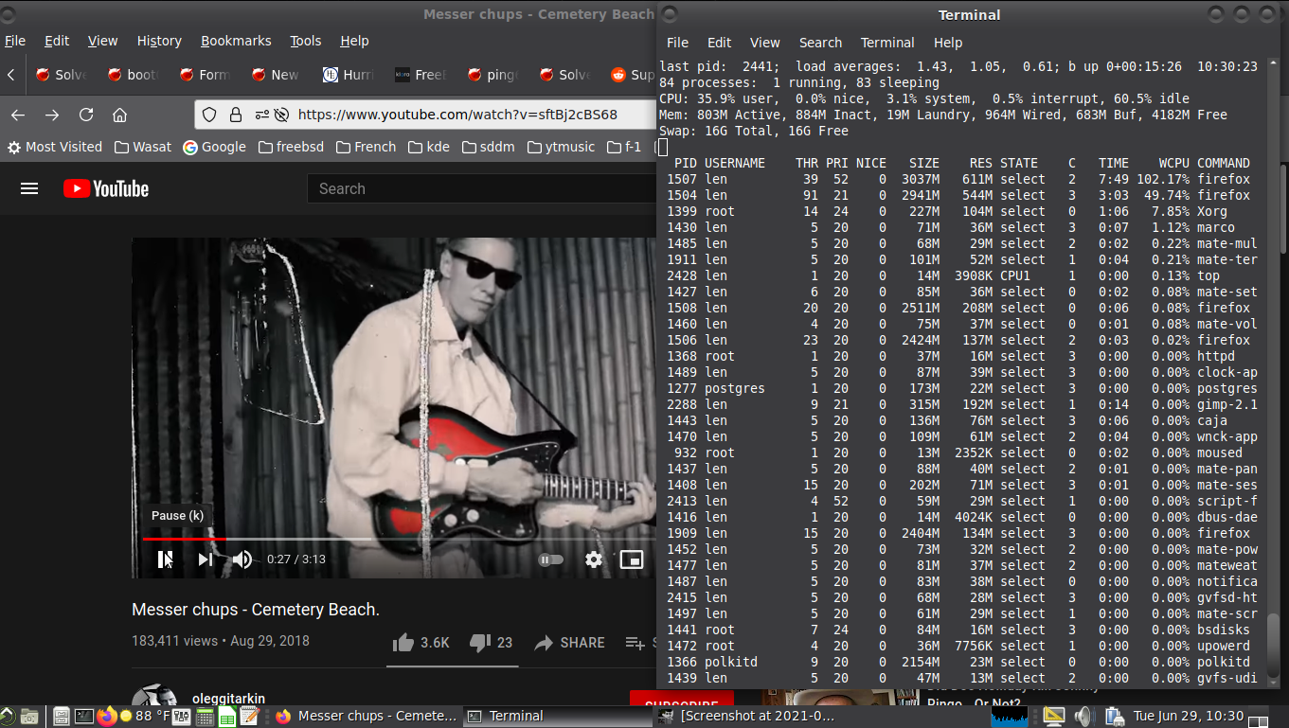Open the YouTube hamburger guide menu
The width and height of the screenshot is (1289, 728).
[29, 188]
